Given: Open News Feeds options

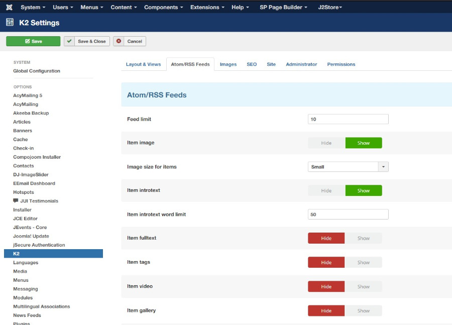Looking at the screenshot, I should (x=27, y=315).
